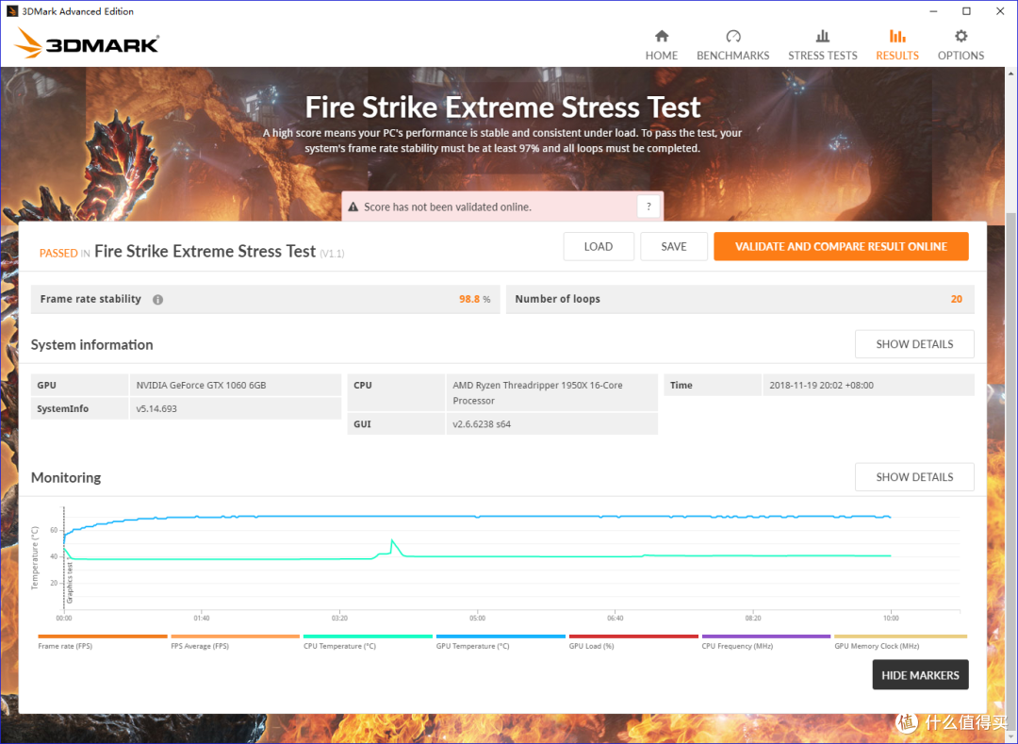The height and width of the screenshot is (744, 1018).
Task: Open Benchmarks gauge icon
Action: click(733, 36)
